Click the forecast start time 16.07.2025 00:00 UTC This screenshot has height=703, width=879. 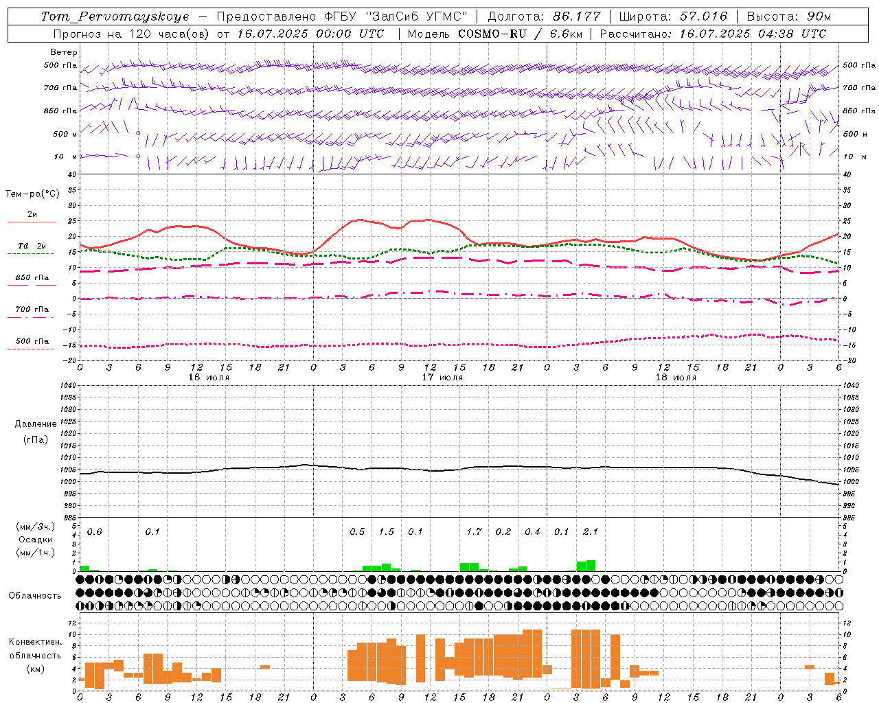tap(310, 34)
